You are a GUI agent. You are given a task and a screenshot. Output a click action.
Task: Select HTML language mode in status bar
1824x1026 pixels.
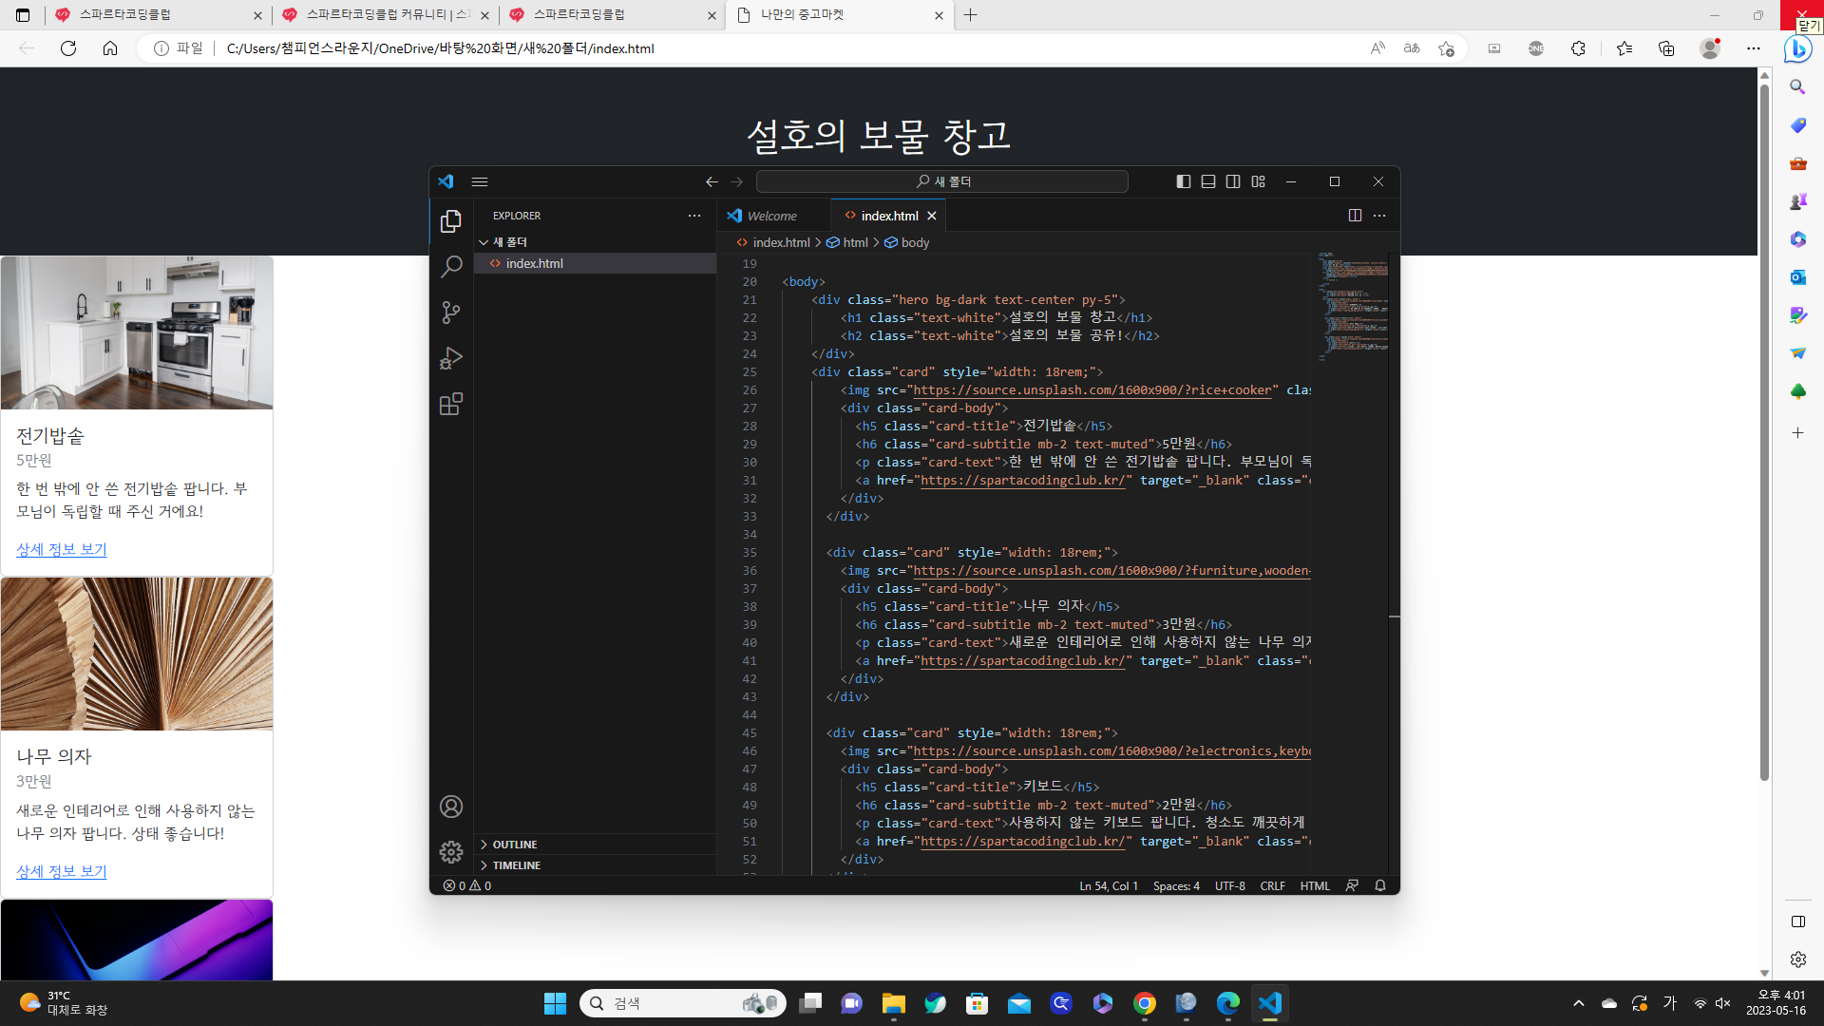coord(1315,885)
